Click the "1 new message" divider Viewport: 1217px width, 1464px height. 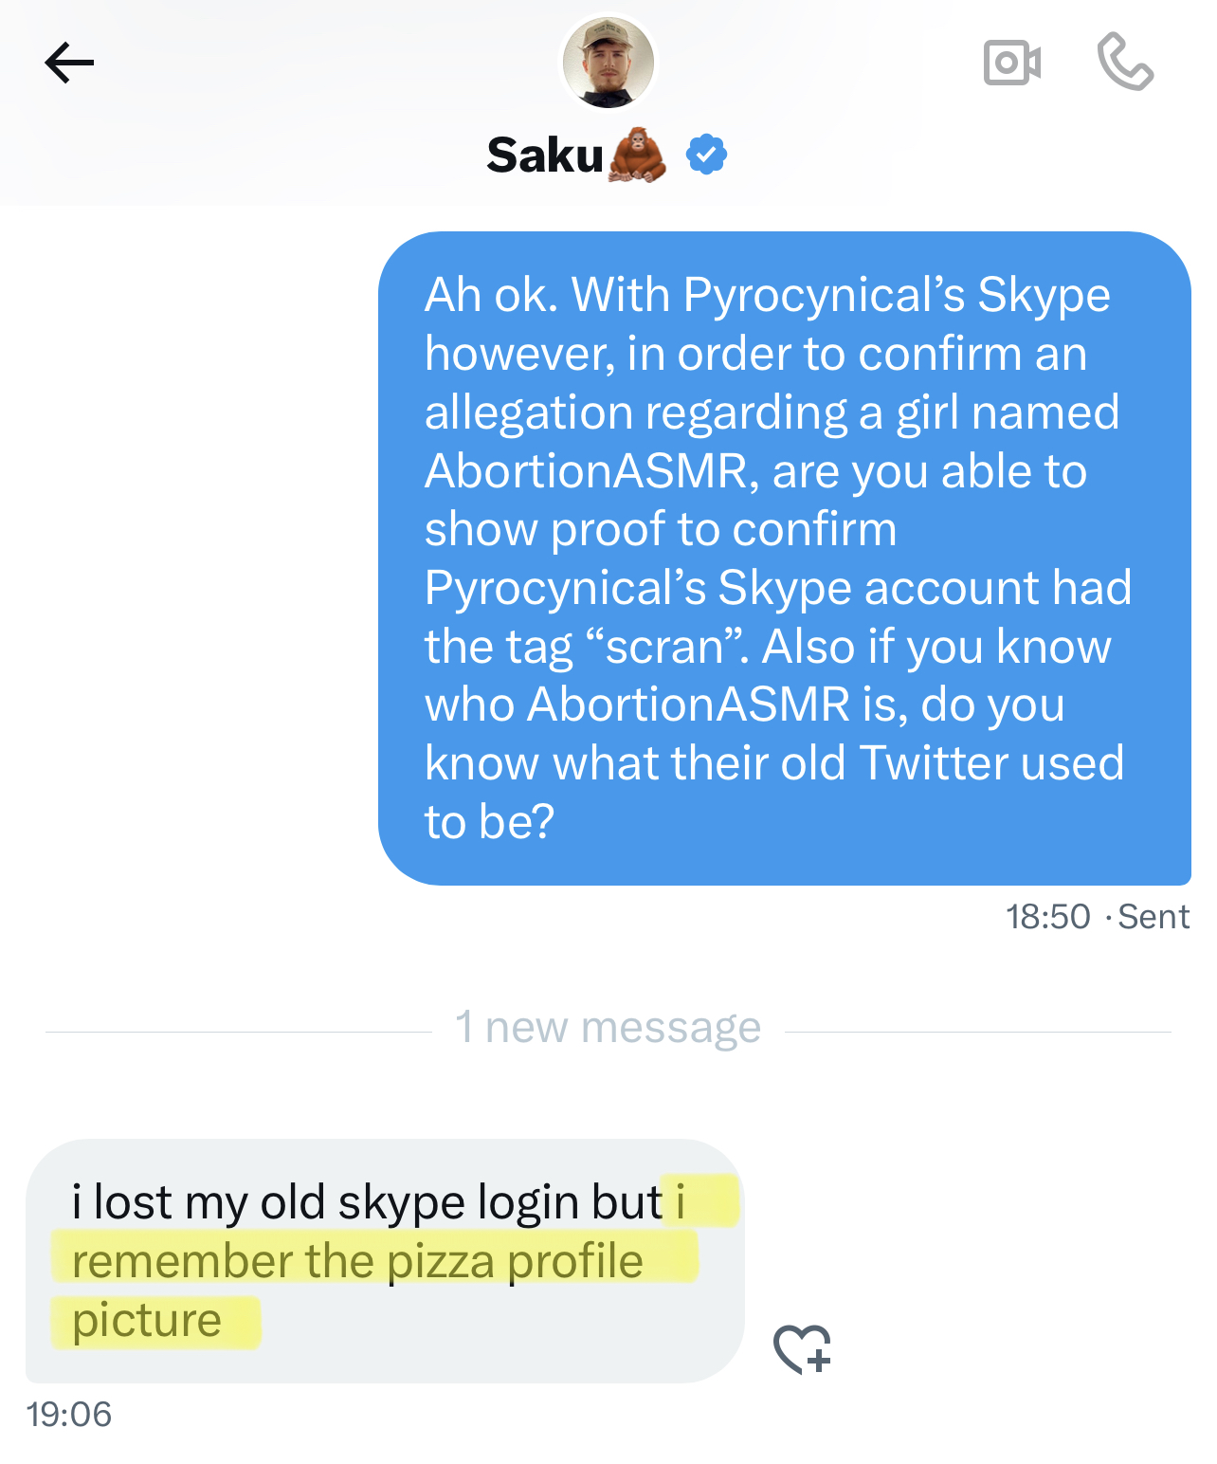pyautogui.click(x=608, y=1028)
